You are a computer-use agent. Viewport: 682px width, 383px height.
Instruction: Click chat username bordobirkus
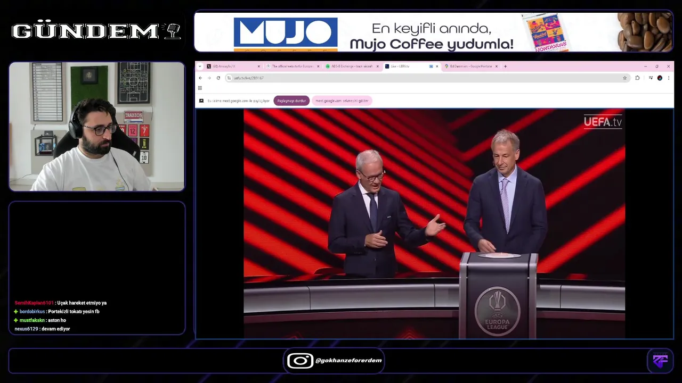32,312
